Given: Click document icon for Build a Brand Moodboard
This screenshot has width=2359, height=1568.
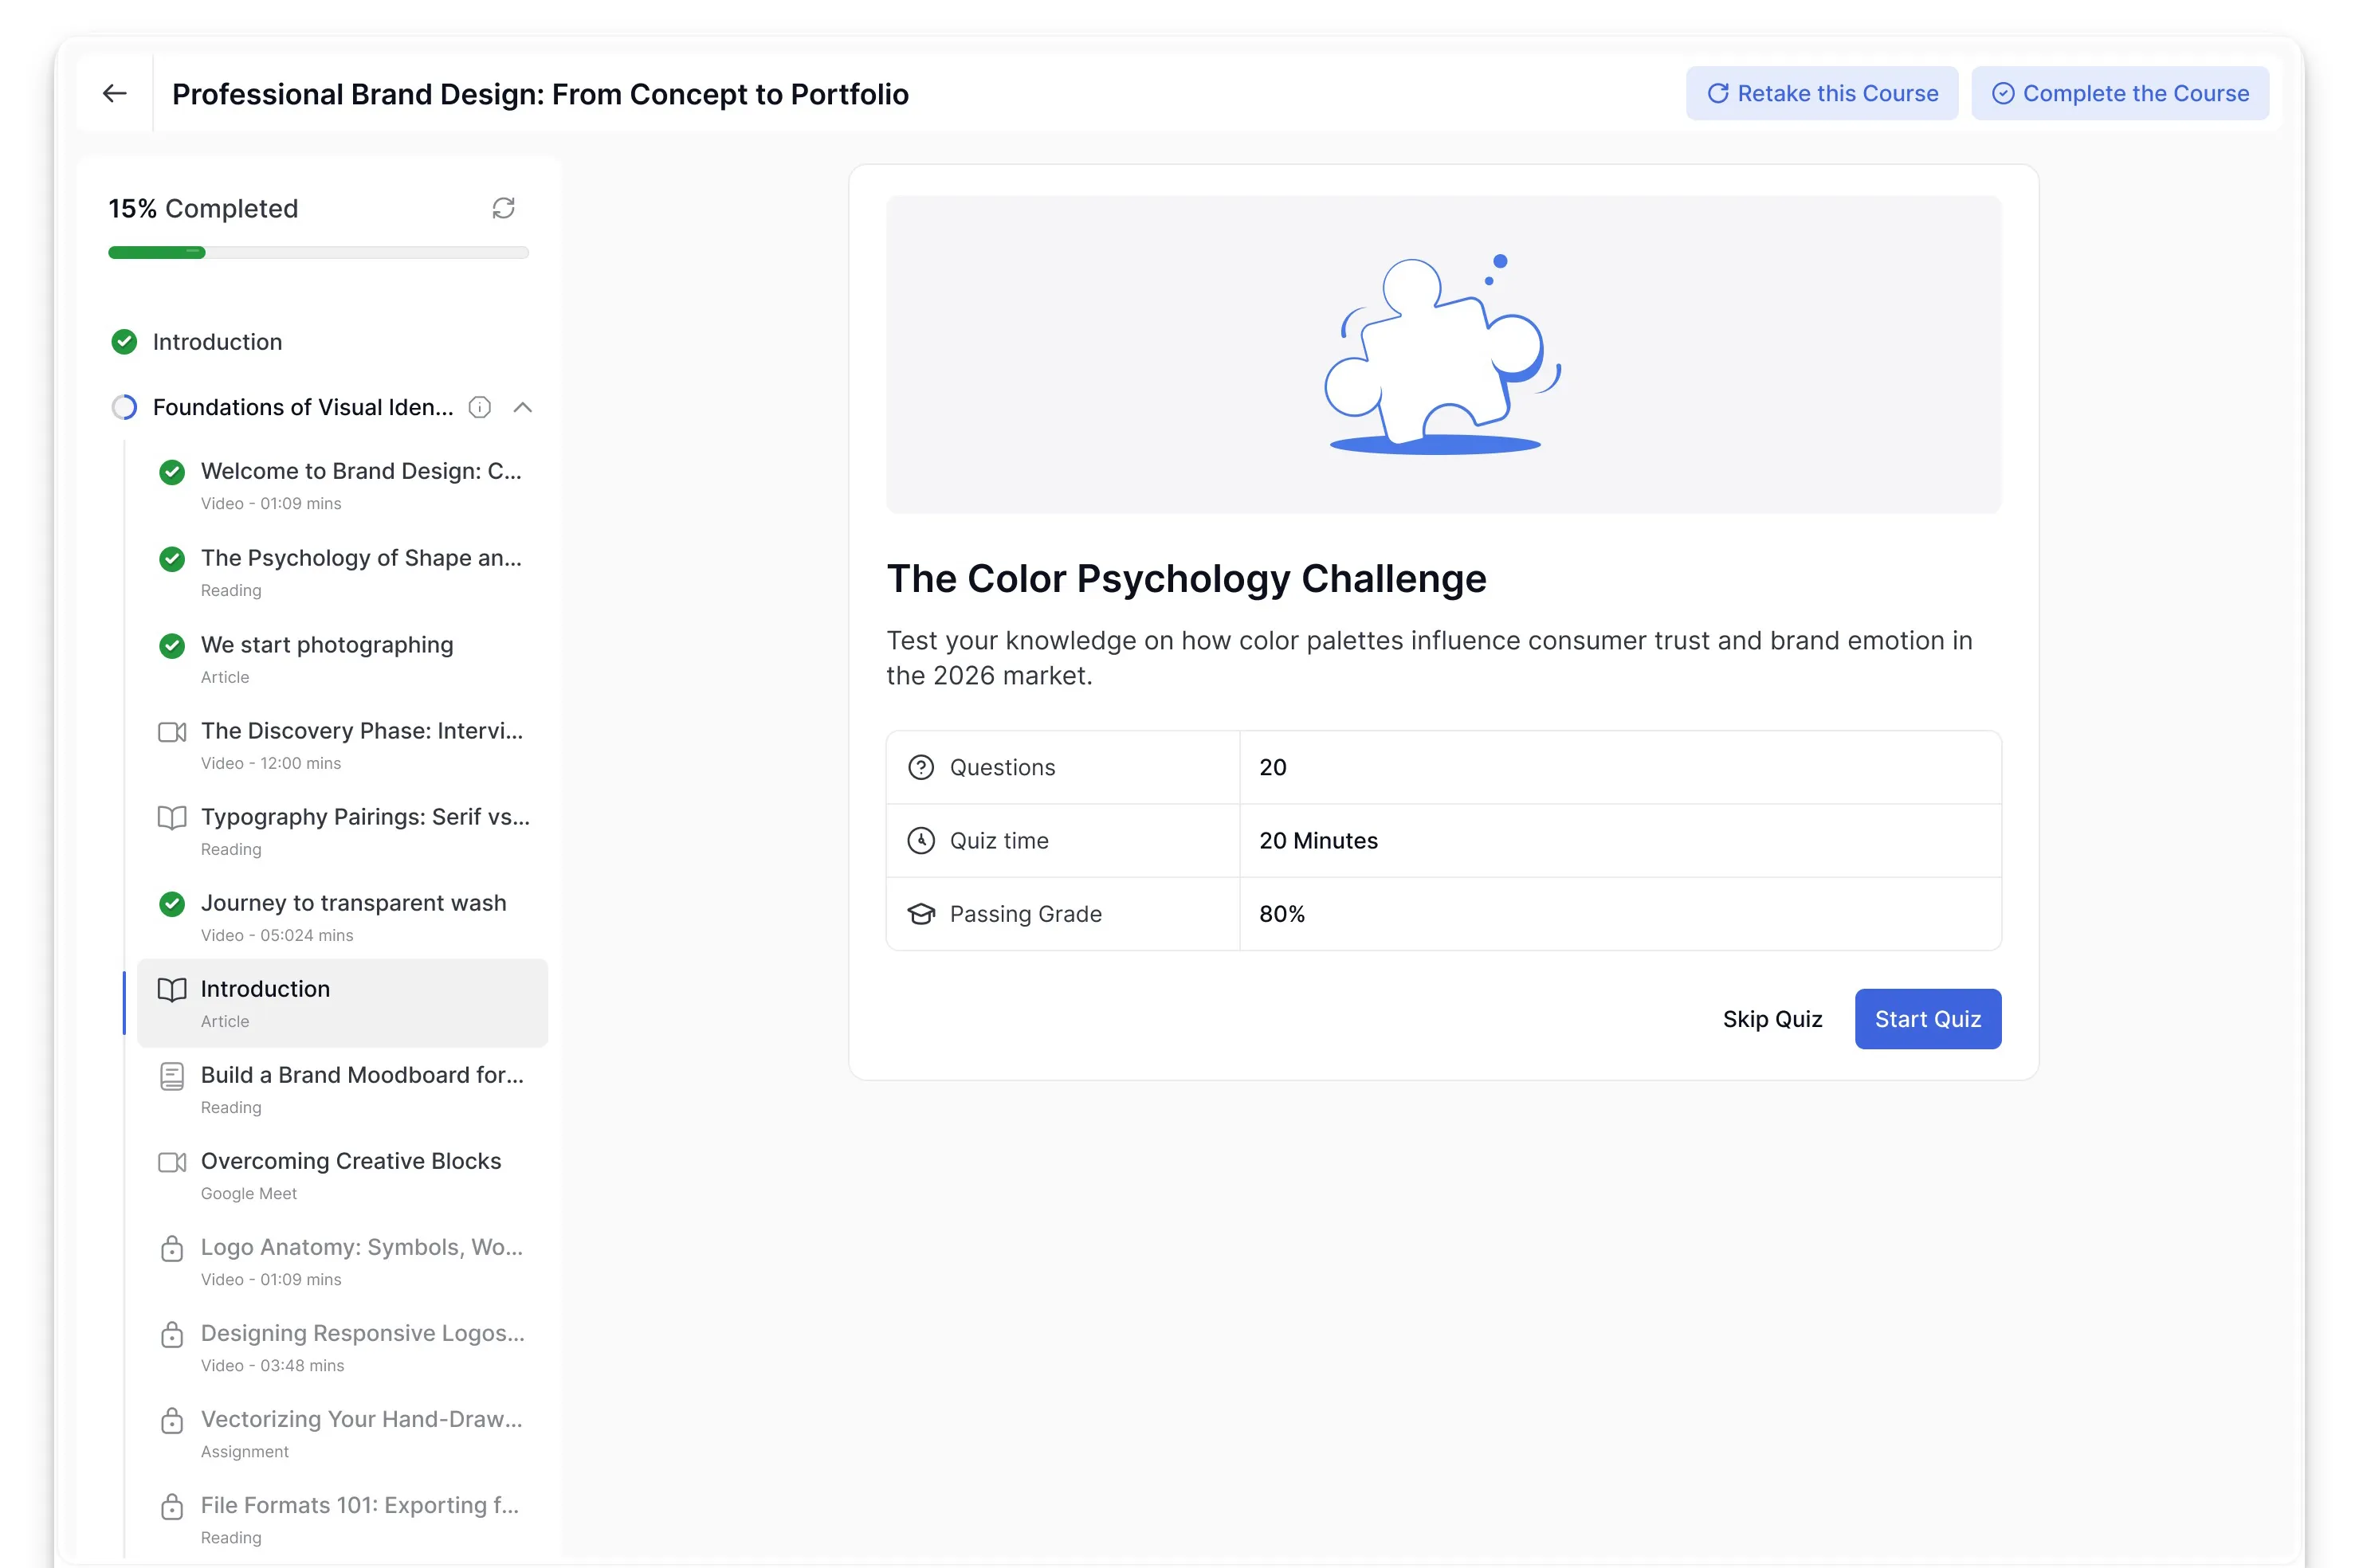Looking at the screenshot, I should coord(172,1076).
